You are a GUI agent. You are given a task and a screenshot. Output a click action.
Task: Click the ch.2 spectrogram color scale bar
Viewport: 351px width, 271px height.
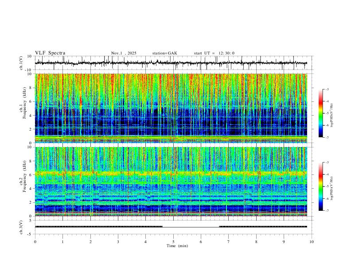321,186
